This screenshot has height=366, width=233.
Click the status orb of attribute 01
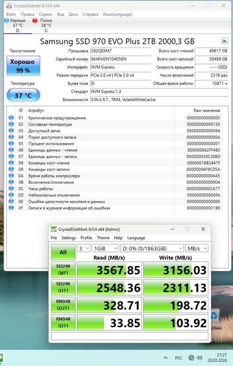click(11, 118)
